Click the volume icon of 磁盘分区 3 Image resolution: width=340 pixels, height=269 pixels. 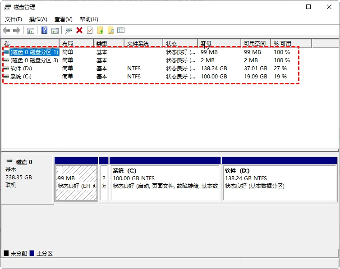tap(6, 60)
